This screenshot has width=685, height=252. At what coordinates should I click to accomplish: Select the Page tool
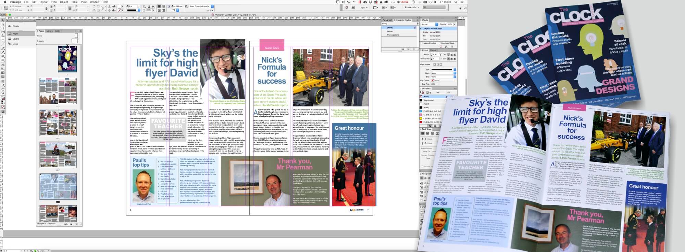click(x=3, y=28)
